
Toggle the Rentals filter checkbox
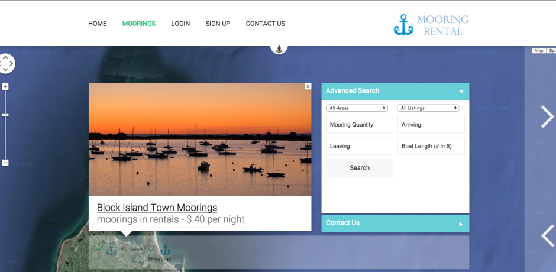99,249
